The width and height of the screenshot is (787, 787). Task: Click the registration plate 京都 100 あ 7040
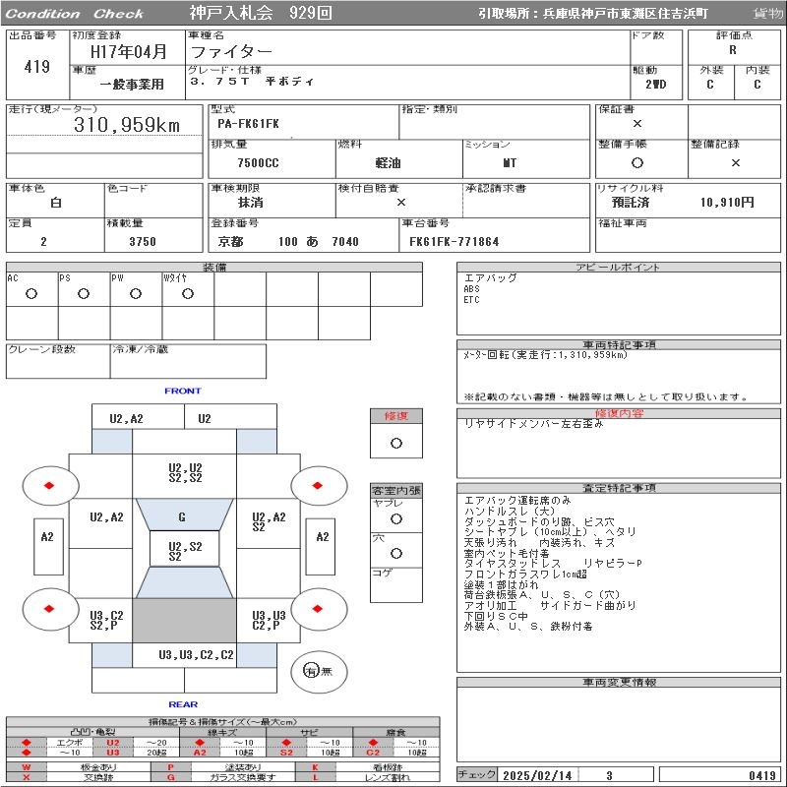point(288,242)
